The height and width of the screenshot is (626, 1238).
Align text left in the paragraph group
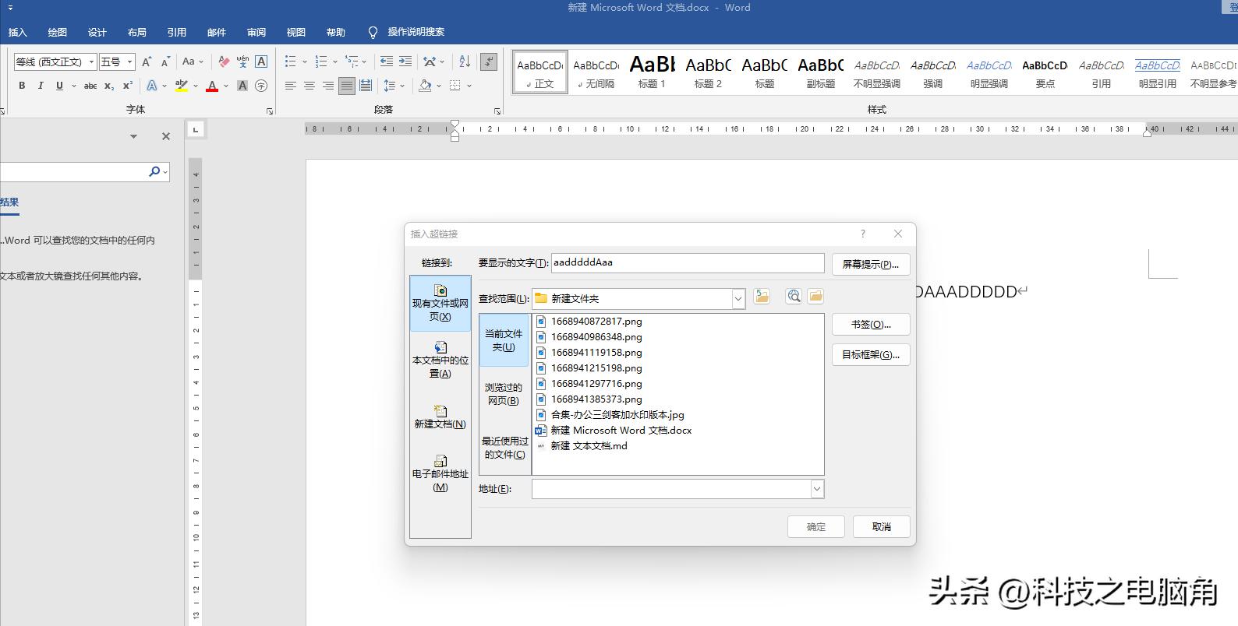(x=291, y=86)
